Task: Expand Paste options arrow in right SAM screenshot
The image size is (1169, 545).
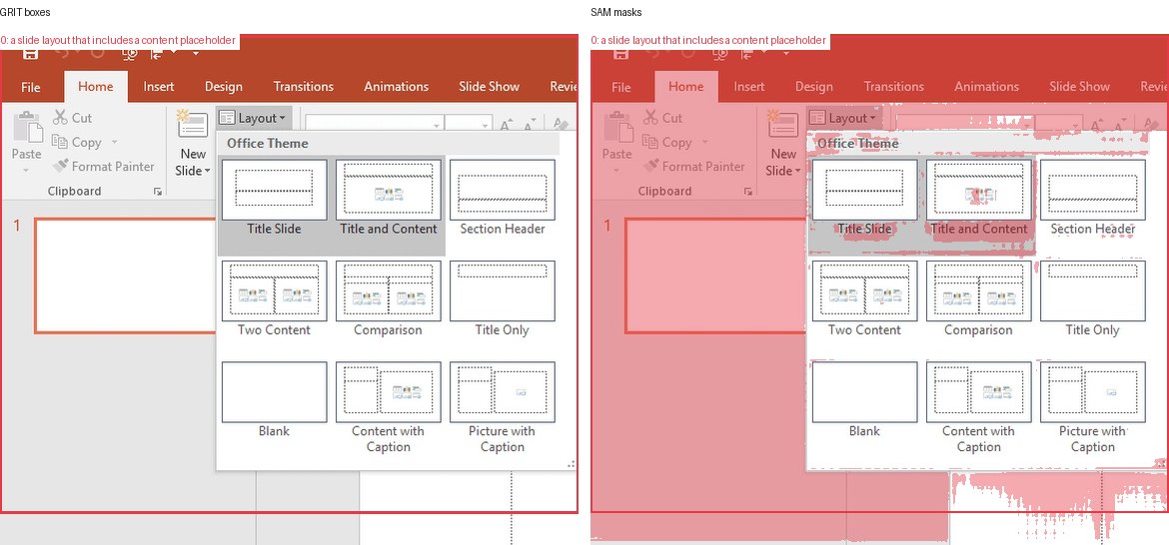Action: [x=616, y=171]
